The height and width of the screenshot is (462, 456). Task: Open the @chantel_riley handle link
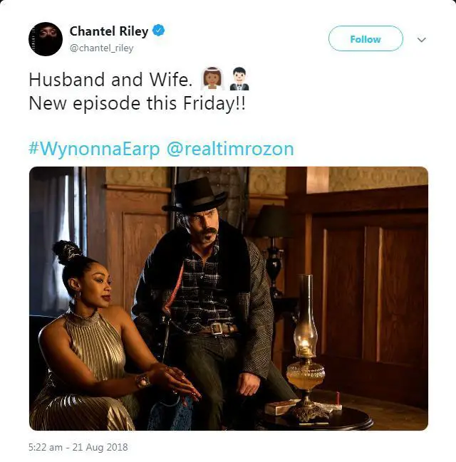(x=101, y=48)
